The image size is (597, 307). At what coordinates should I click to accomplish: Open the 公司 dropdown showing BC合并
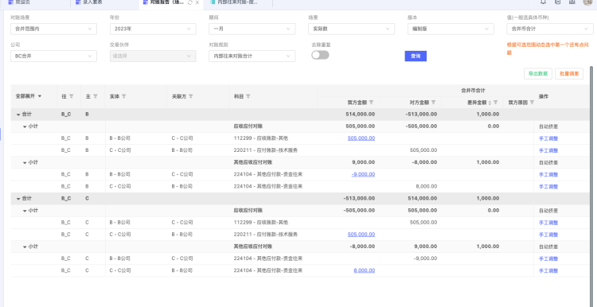click(x=53, y=56)
